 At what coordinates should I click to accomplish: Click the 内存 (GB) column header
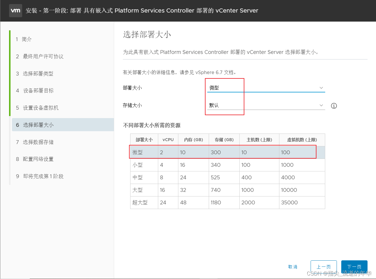pos(194,140)
